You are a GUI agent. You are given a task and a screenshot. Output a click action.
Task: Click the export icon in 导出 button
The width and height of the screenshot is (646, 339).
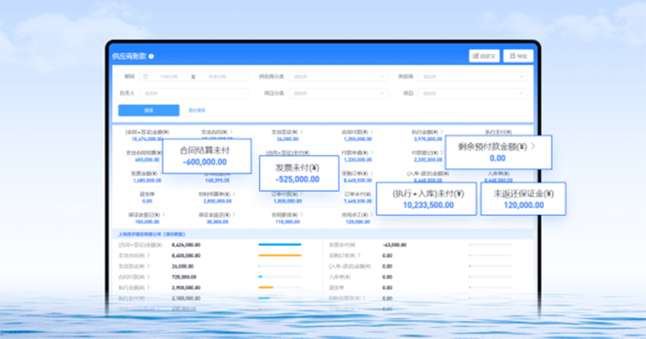pyautogui.click(x=510, y=56)
